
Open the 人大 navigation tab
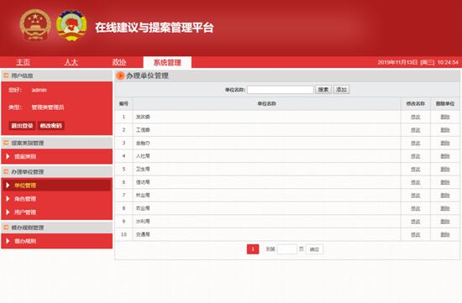tap(71, 62)
